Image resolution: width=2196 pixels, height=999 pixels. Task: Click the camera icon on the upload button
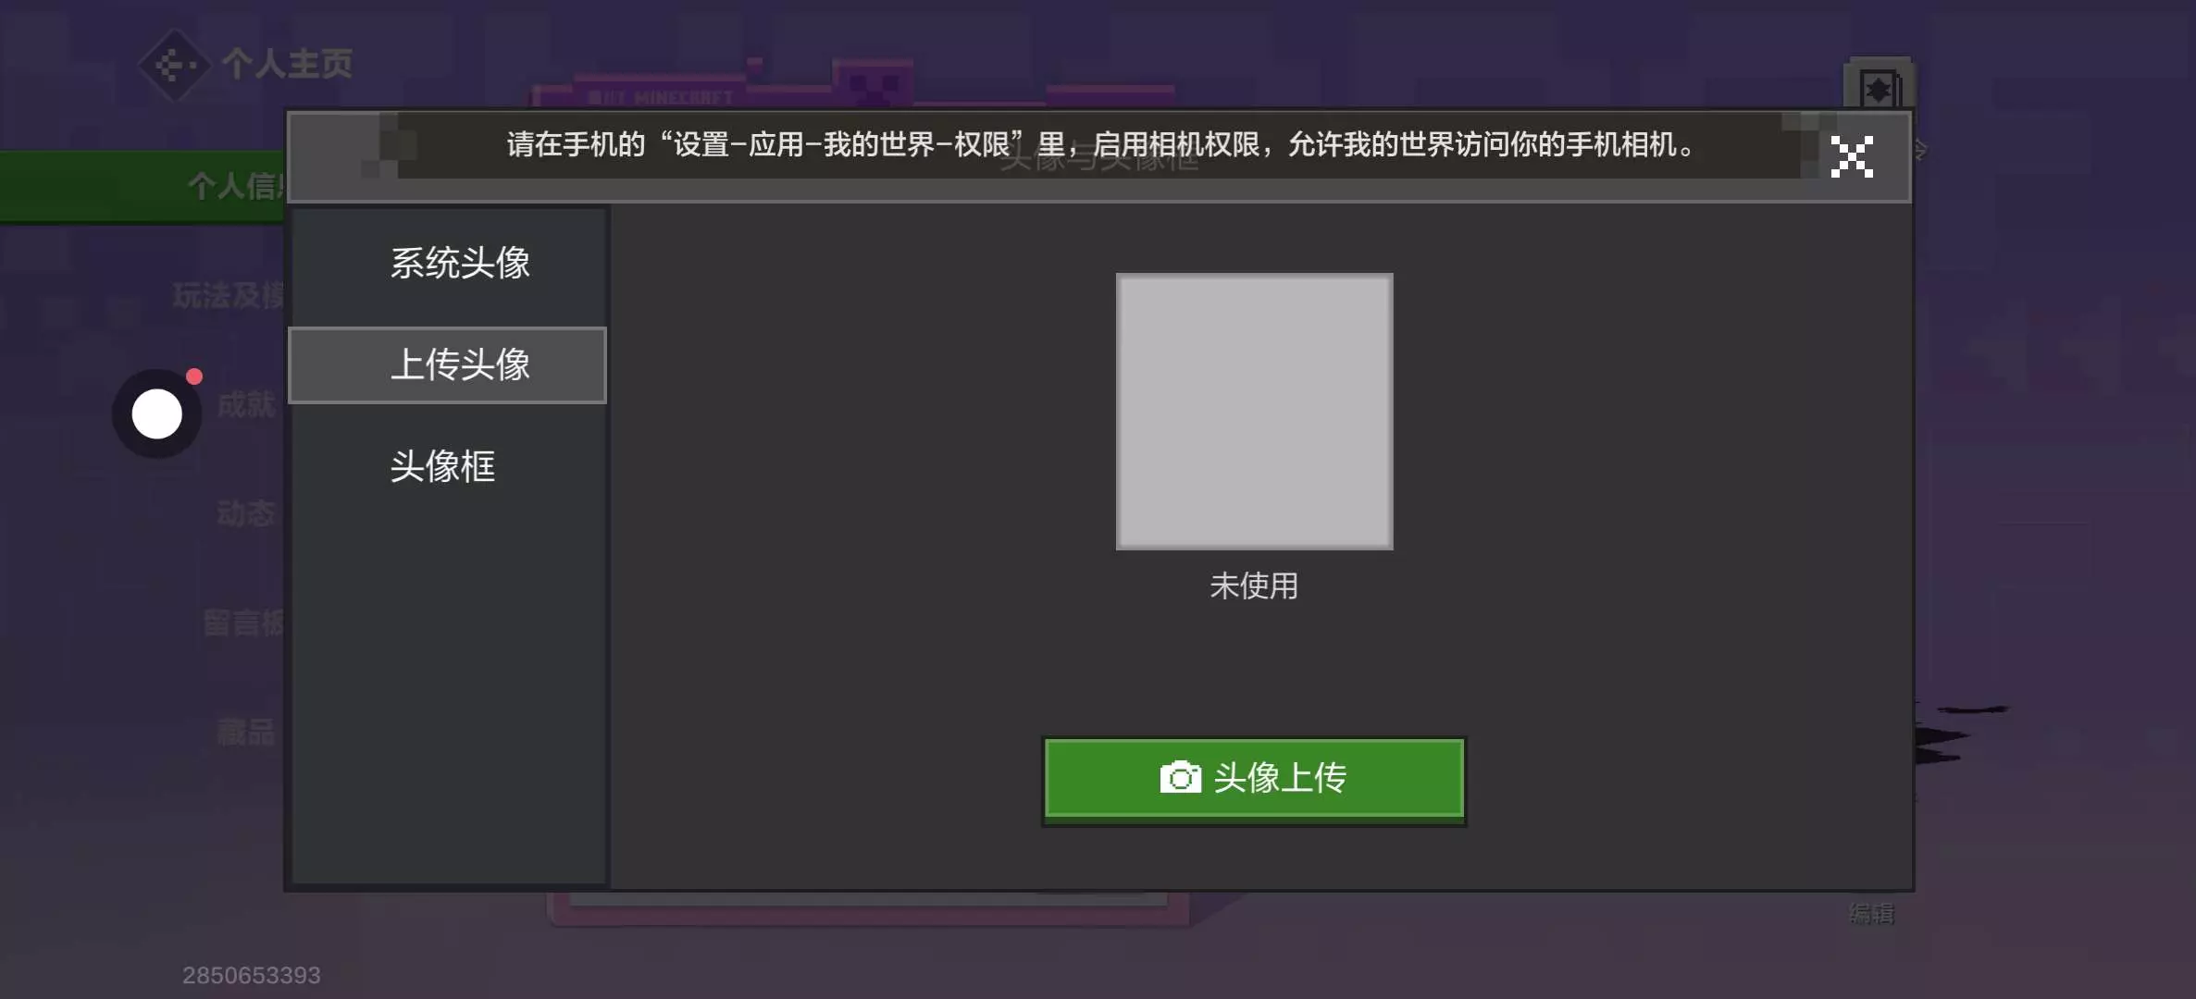pos(1180,777)
